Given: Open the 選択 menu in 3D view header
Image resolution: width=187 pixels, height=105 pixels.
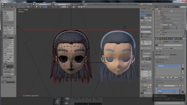Looking at the screenshot, I should (x=12, y=7).
